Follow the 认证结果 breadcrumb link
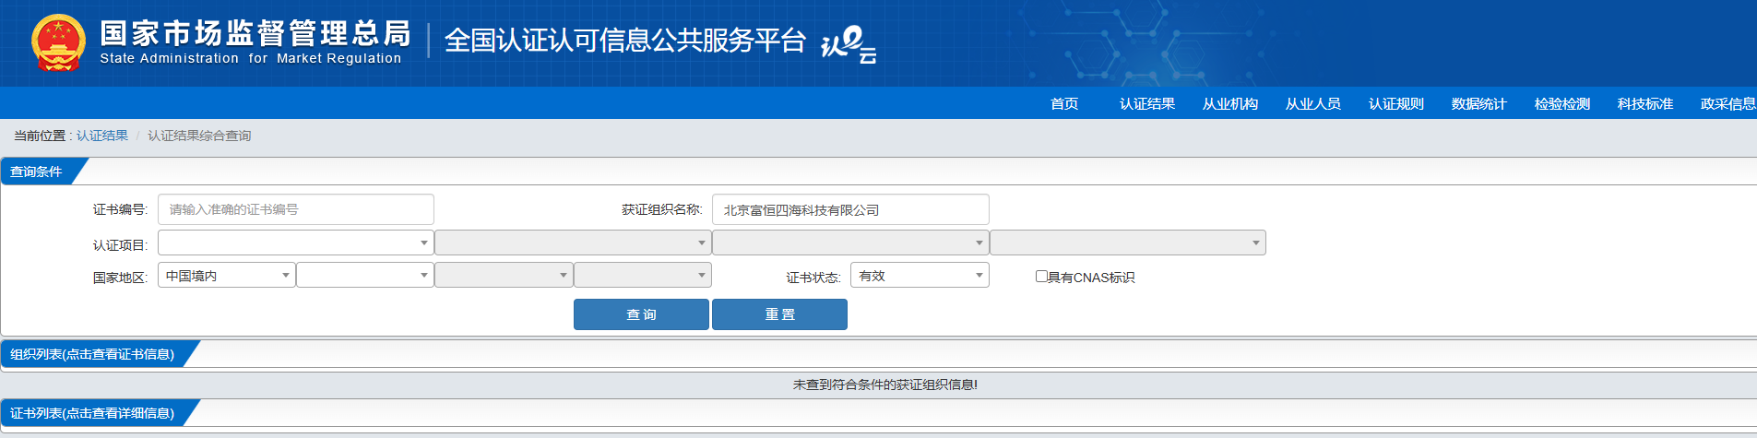Viewport: 1757px width, 438px height. (x=102, y=136)
